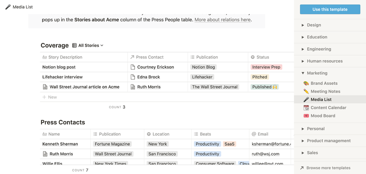Click Wall Street Journal article on Acme

85,87
